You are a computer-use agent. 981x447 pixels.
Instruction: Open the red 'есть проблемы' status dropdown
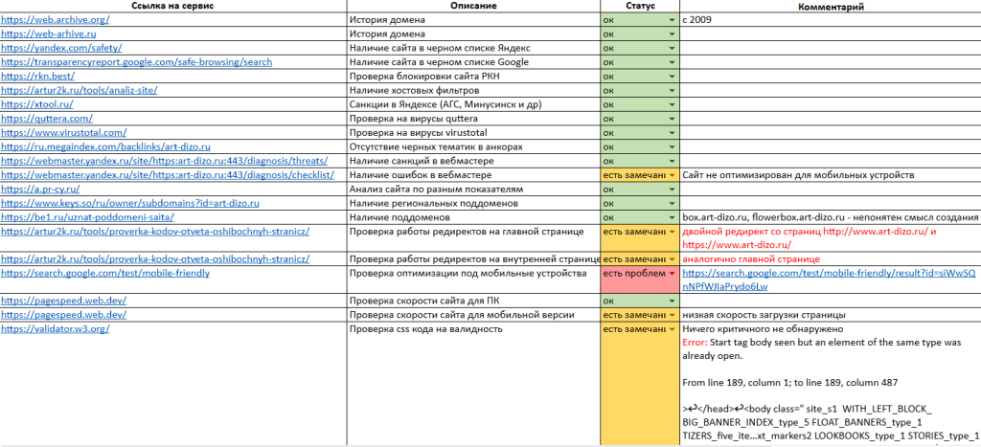(673, 274)
